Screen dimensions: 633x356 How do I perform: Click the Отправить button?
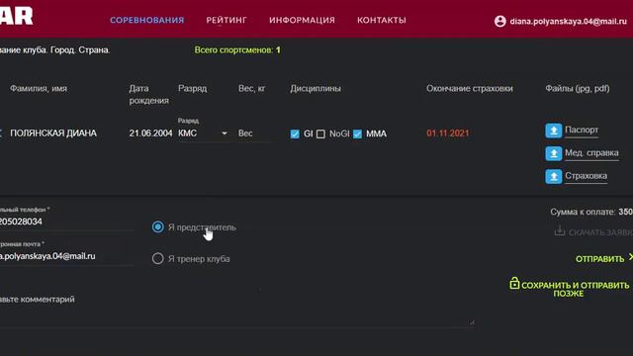603,259
